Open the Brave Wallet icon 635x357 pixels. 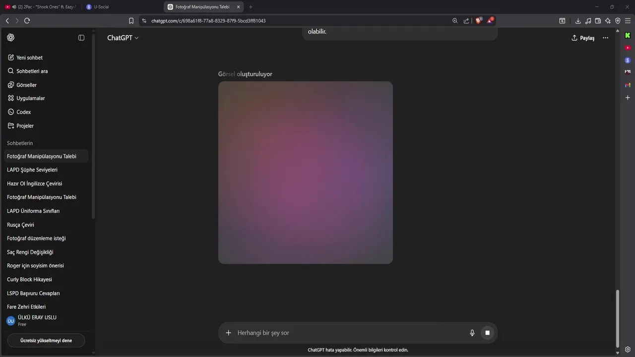[598, 21]
